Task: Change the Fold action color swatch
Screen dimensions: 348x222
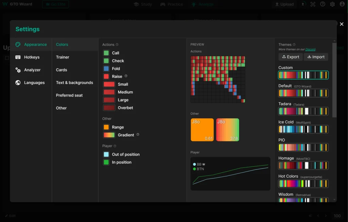Action: [106, 69]
